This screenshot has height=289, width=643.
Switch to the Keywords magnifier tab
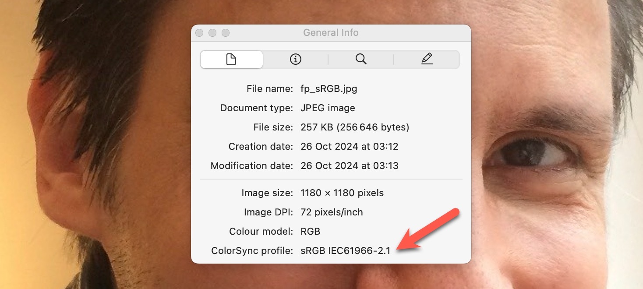(x=361, y=60)
